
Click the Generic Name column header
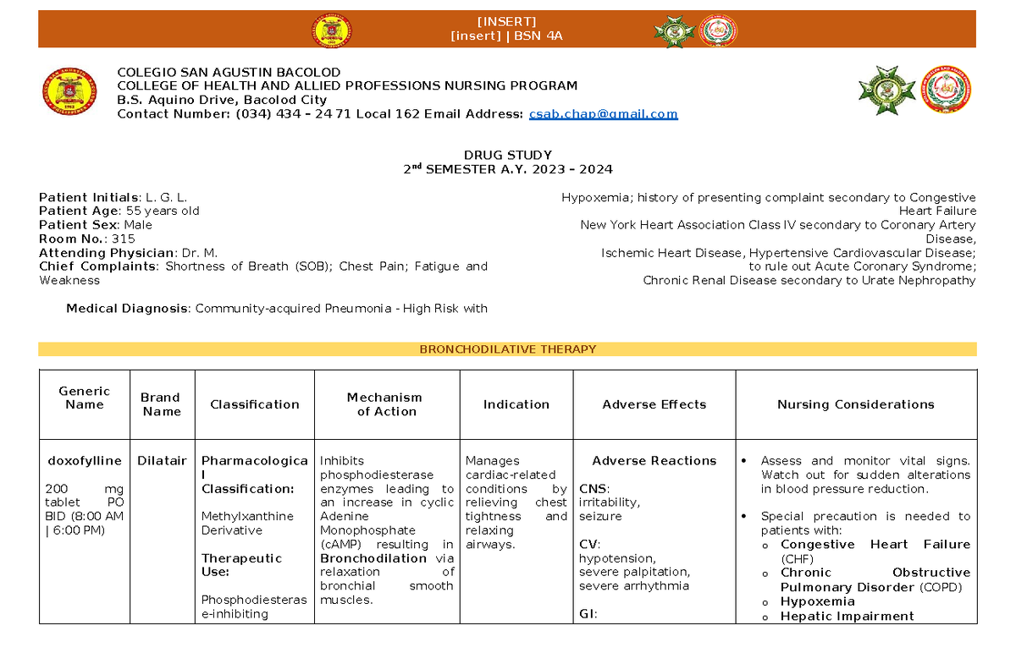84,397
